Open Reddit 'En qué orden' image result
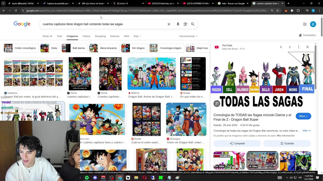 [x=193, y=74]
